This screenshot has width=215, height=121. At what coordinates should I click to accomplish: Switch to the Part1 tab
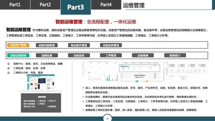point(15,5)
